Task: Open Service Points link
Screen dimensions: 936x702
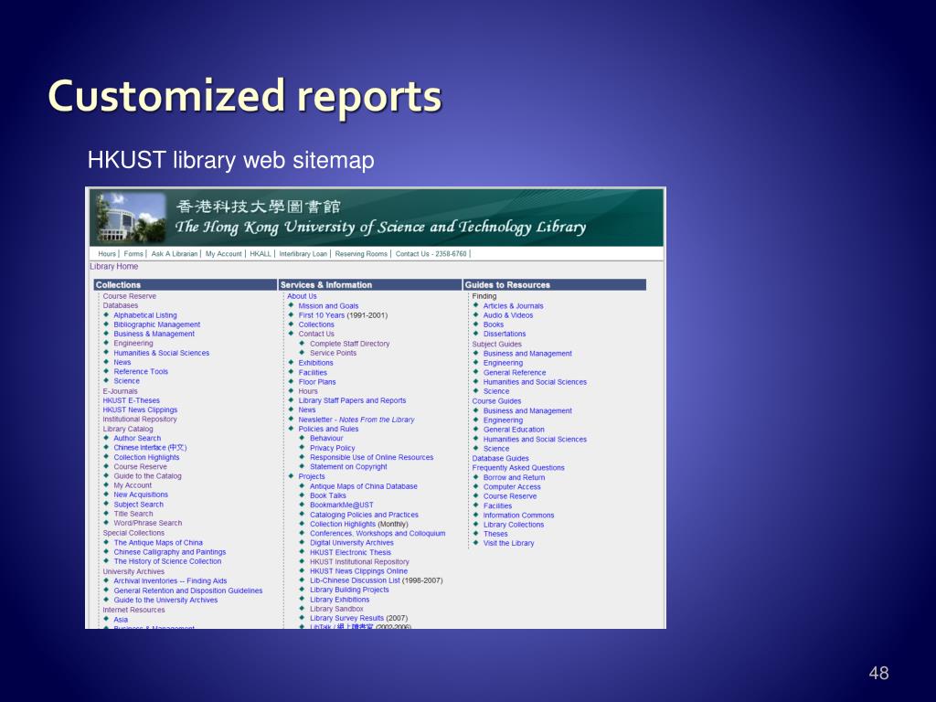Action: pyautogui.click(x=333, y=353)
